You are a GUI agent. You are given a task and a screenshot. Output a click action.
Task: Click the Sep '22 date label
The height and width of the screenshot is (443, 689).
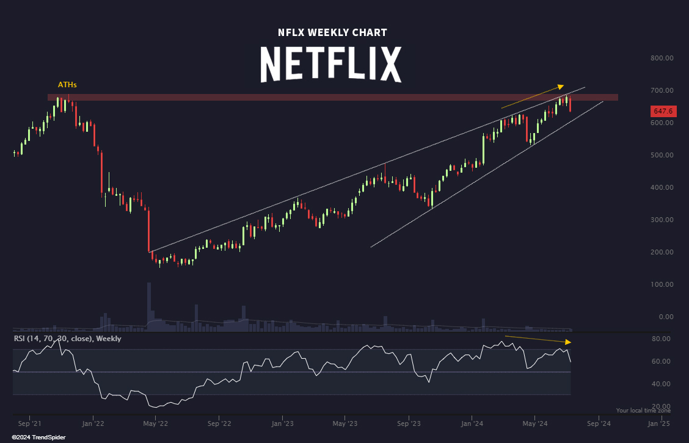coord(219,423)
